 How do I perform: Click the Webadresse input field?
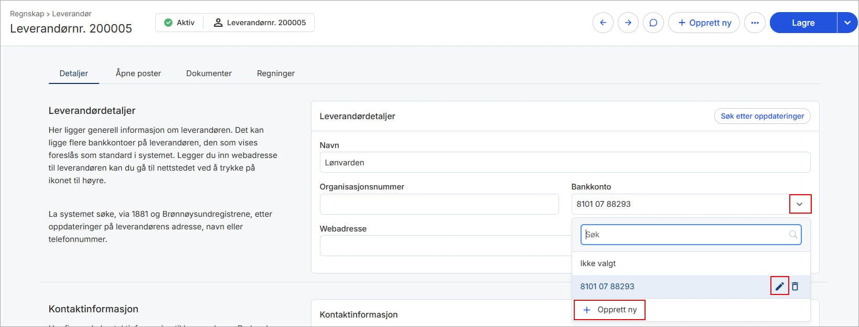445,246
